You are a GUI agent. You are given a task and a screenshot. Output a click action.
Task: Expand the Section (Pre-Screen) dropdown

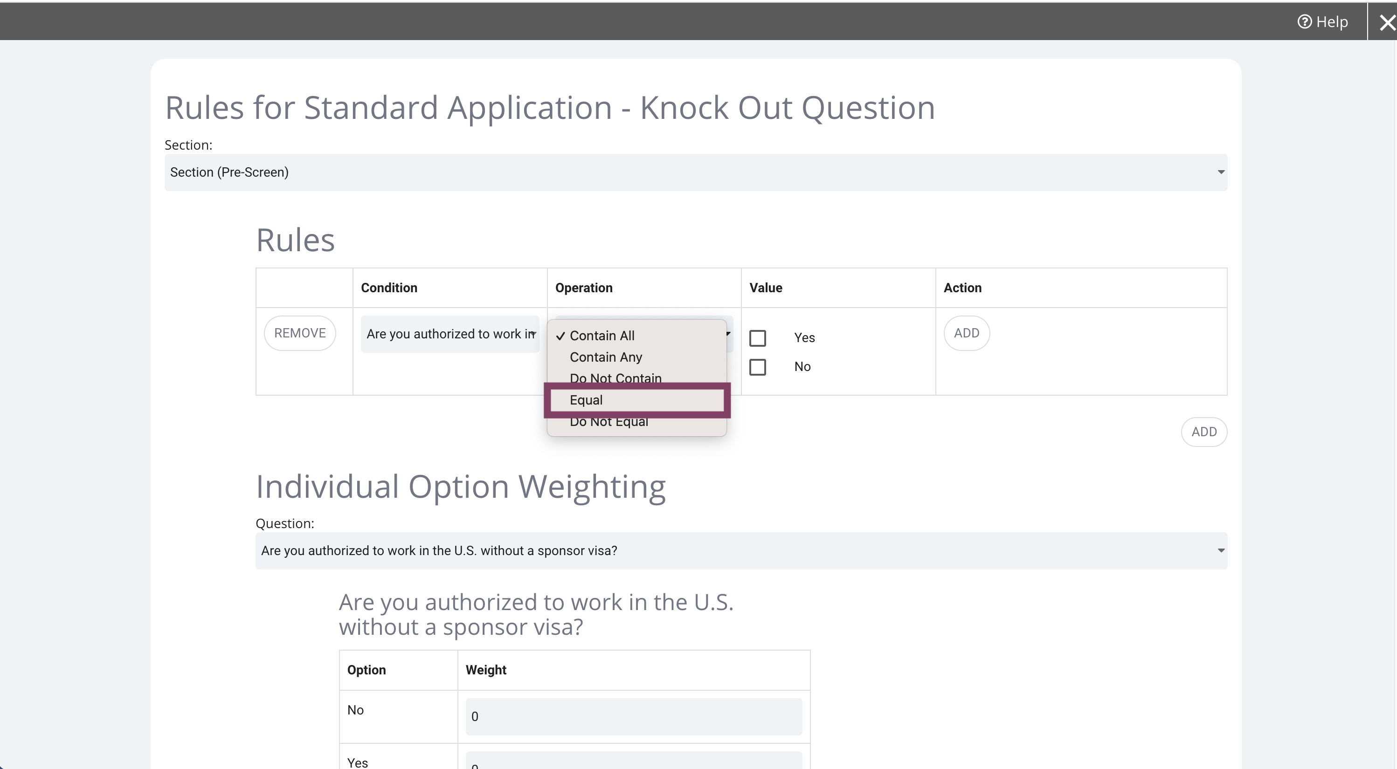coord(696,172)
